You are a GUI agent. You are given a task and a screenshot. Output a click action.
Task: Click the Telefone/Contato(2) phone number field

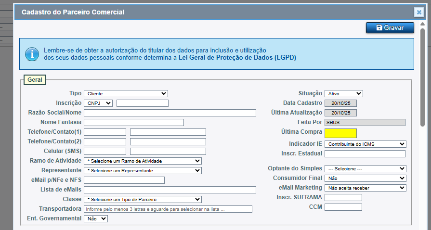tap(105, 141)
